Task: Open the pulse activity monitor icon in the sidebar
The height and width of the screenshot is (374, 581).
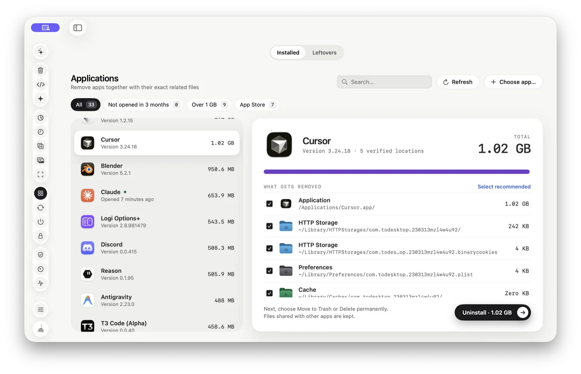Action: 41,283
